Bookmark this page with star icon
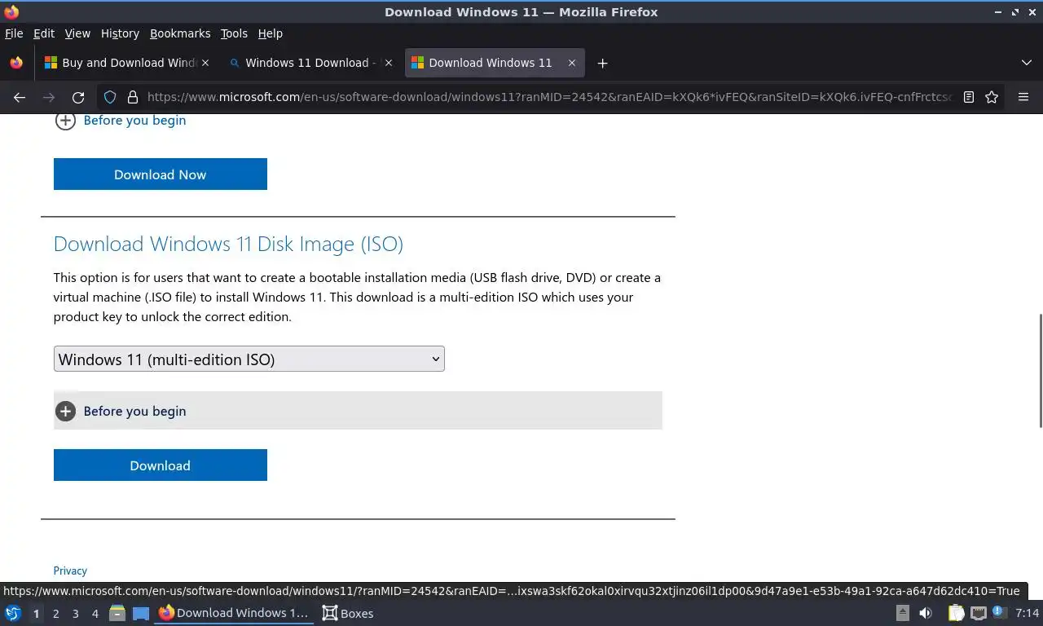Image resolution: width=1043 pixels, height=626 pixels. click(992, 97)
